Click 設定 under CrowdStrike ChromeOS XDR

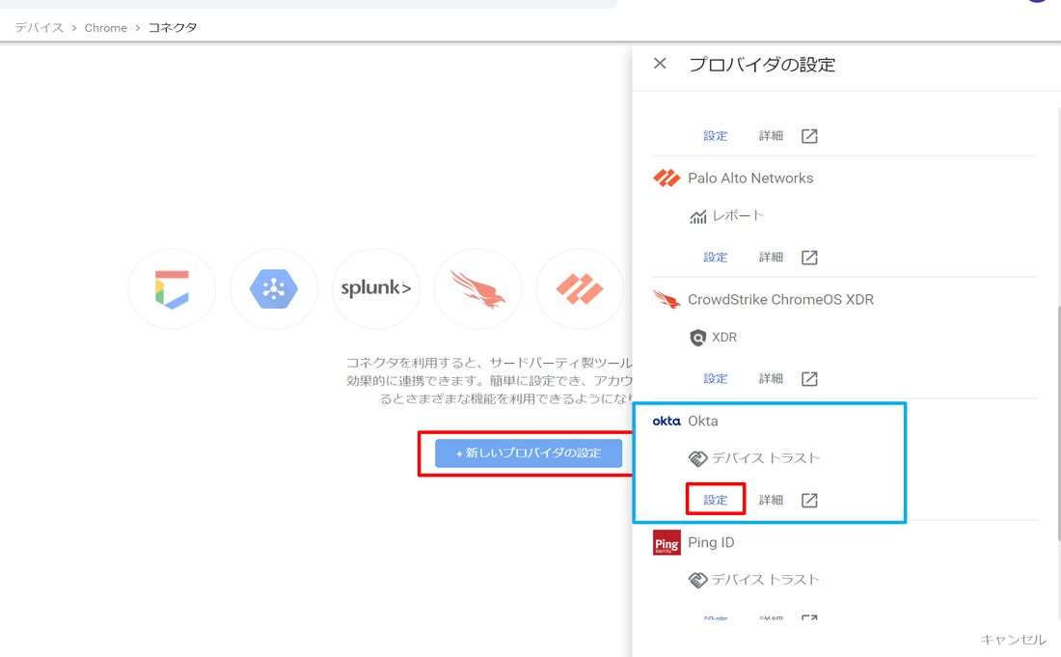(x=715, y=378)
